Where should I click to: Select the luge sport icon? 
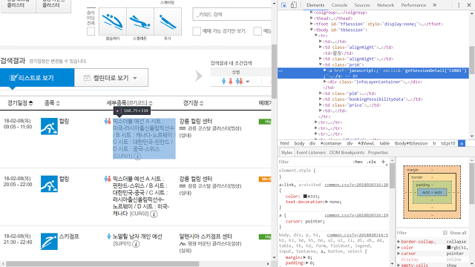(168, 22)
